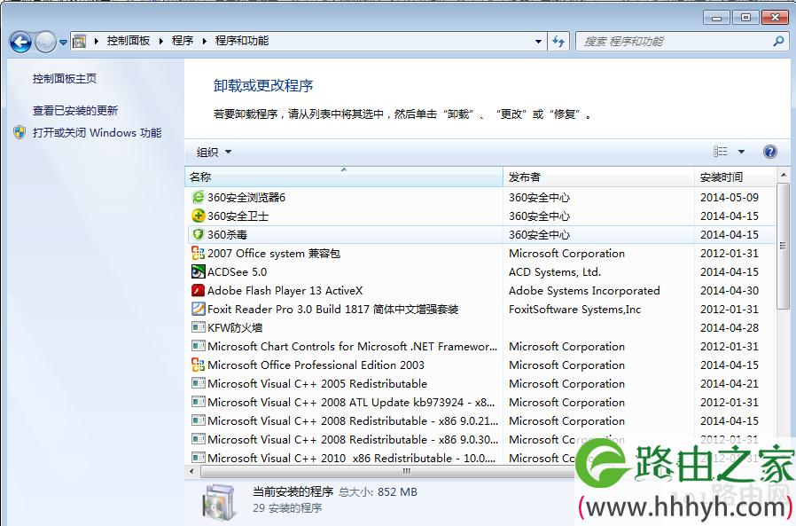Click the Visual C++ 2008 ATL Update icon
The height and width of the screenshot is (526, 796).
198,402
